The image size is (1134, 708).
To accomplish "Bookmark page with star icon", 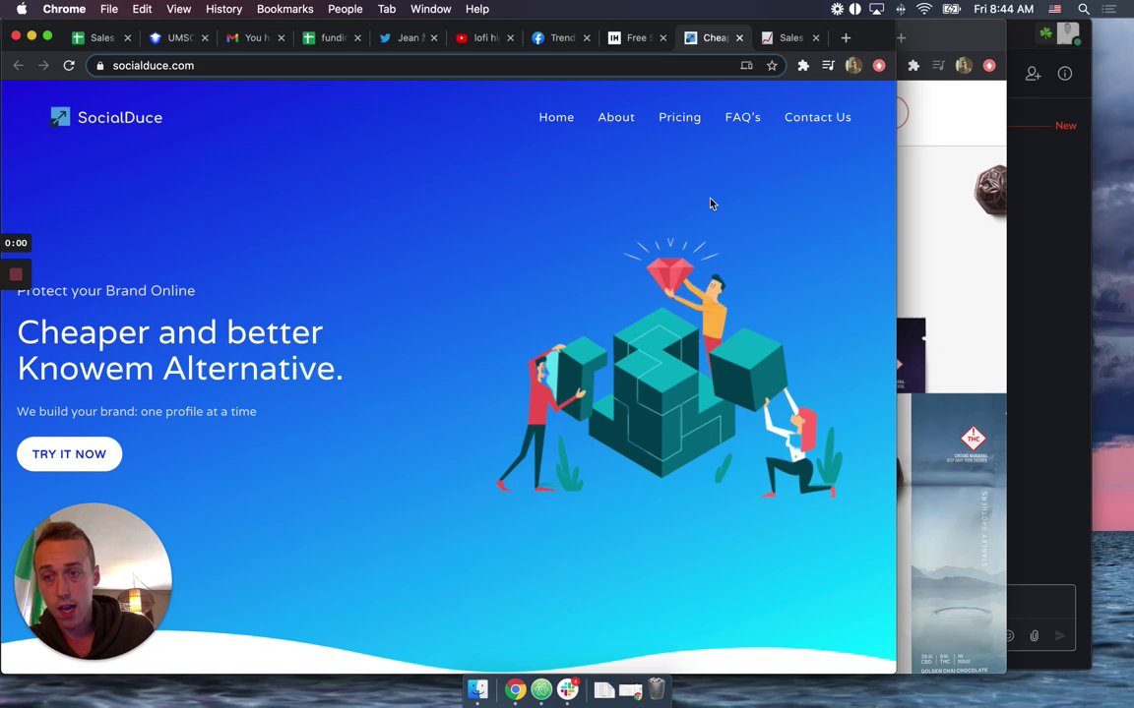I will click(x=772, y=65).
